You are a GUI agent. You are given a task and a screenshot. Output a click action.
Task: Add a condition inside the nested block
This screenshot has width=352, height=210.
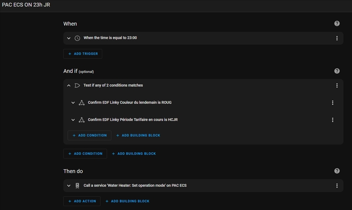point(89,135)
